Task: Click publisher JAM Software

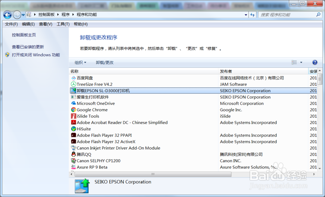Action: [x=233, y=84]
